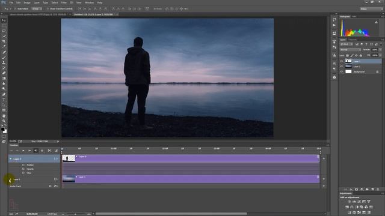Viewport: 385px width, 216px height.
Task: Click the Audio Track music note icon
Action: (x=55, y=186)
